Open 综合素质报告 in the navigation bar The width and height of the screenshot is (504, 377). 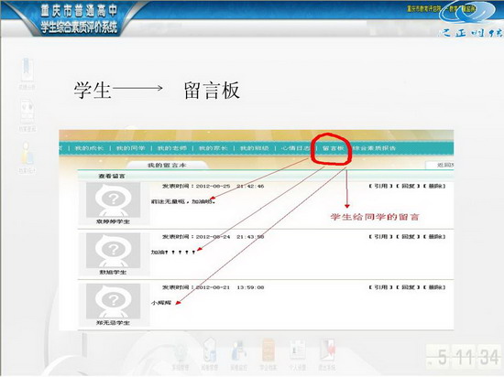[x=374, y=148]
